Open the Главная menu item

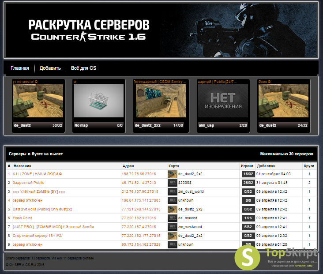[20, 68]
